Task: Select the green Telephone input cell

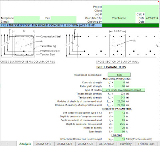Action: [27, 18]
